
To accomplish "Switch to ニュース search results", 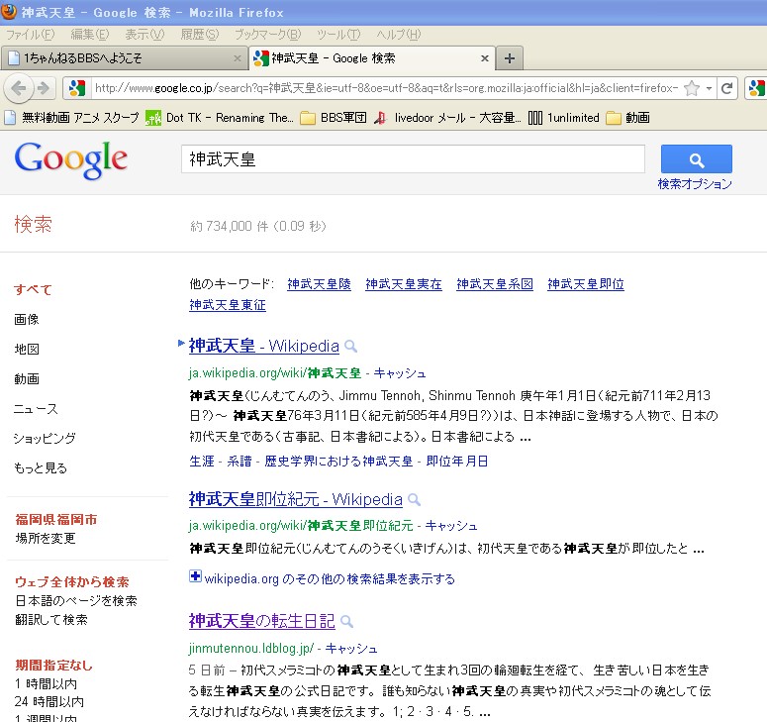I will [36, 409].
